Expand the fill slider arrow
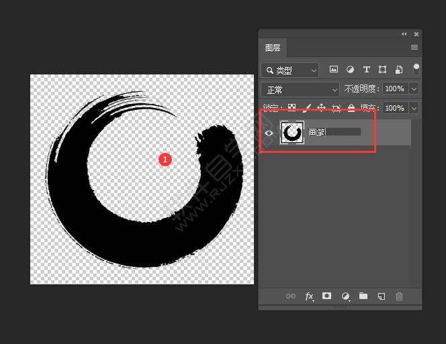Viewport: 446px width, 344px height. click(414, 108)
